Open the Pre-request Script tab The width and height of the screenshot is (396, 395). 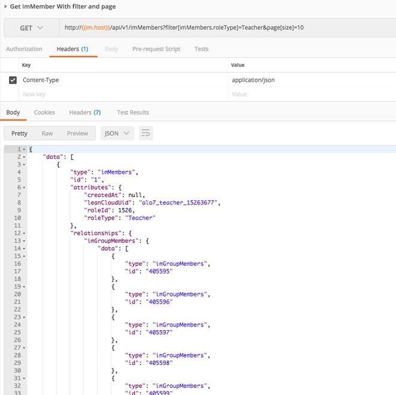(157, 49)
